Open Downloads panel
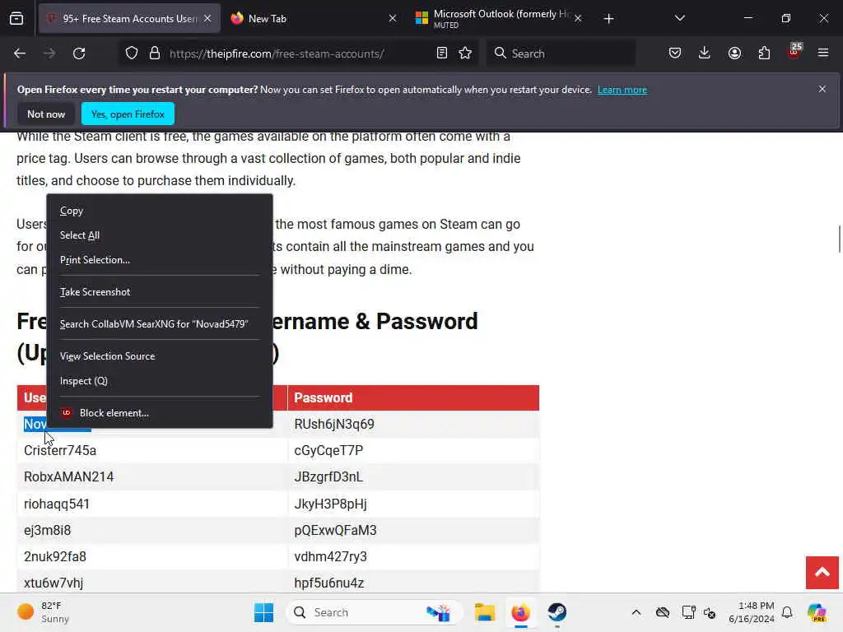 705,53
